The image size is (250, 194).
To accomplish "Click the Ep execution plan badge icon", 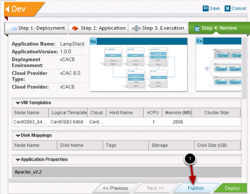I will (199, 41).
